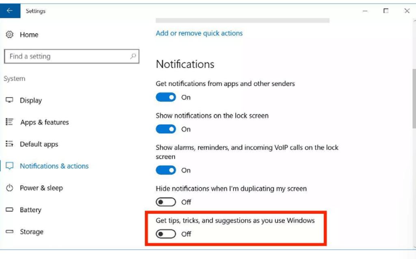Click the Battery icon in sidebar
Image resolution: width=416 pixels, height=259 pixels.
coord(10,209)
